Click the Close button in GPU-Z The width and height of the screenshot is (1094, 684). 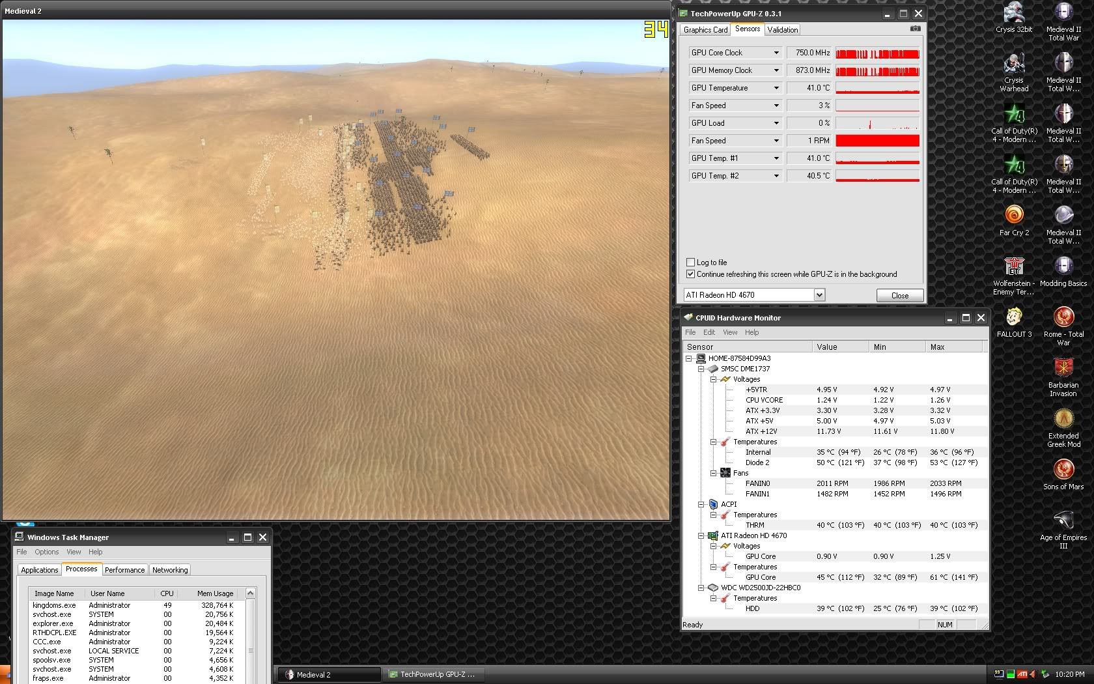click(899, 296)
